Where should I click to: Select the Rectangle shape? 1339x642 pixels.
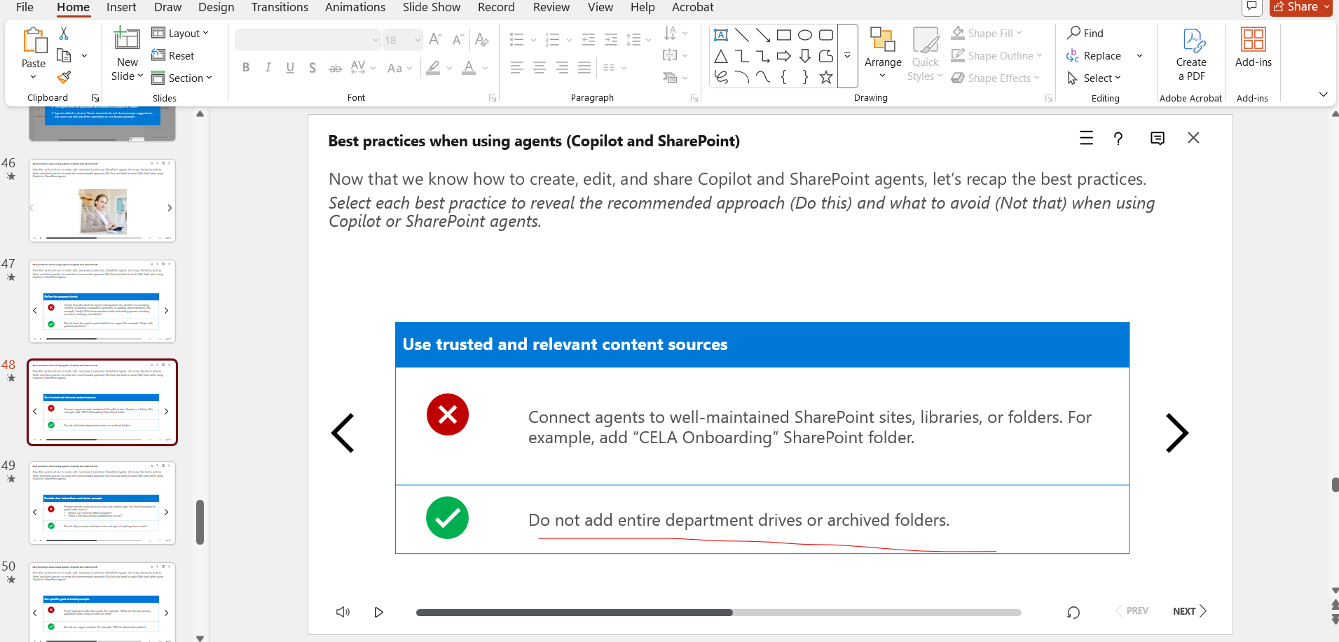click(784, 35)
